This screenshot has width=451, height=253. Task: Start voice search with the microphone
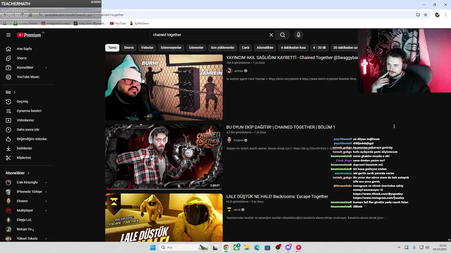click(298, 35)
